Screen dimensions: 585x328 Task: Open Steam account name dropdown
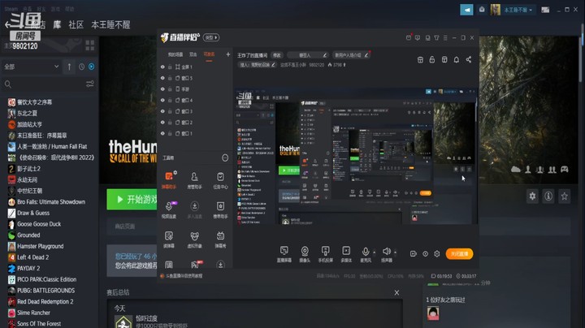pos(518,10)
